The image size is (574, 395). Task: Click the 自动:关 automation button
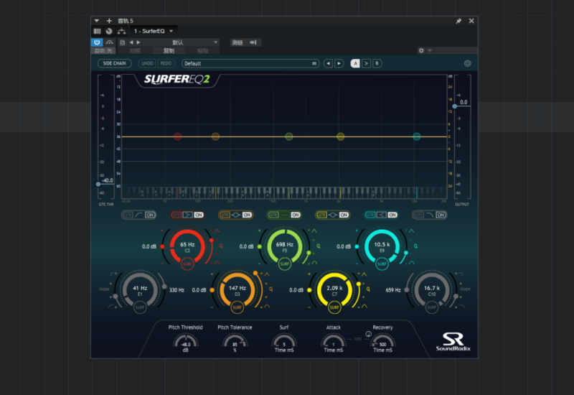[x=103, y=50]
